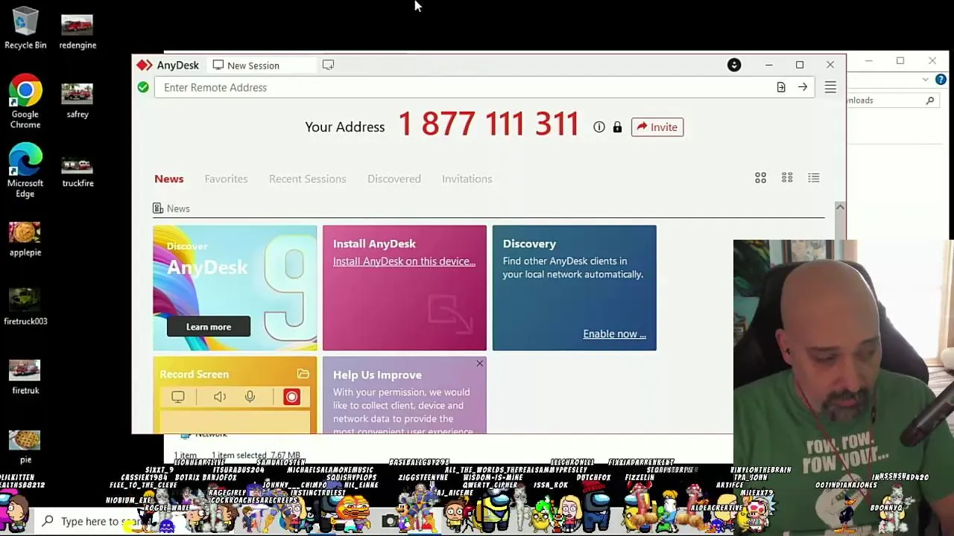Image resolution: width=954 pixels, height=536 pixels.
Task: Switch to the Favorites tab
Action: pyautogui.click(x=226, y=179)
